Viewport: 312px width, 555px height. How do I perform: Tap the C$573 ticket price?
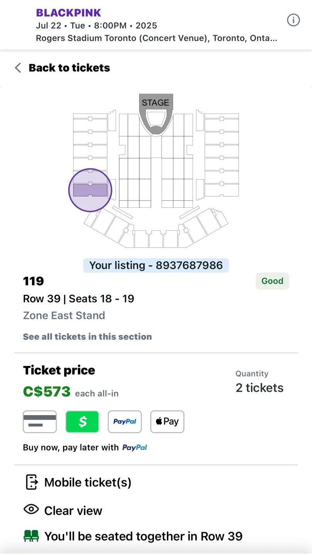click(x=47, y=392)
